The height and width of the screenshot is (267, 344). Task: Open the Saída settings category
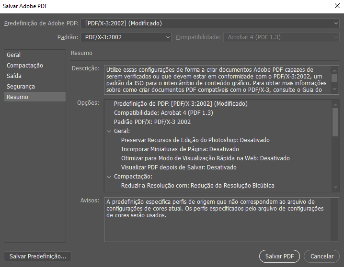(14, 76)
